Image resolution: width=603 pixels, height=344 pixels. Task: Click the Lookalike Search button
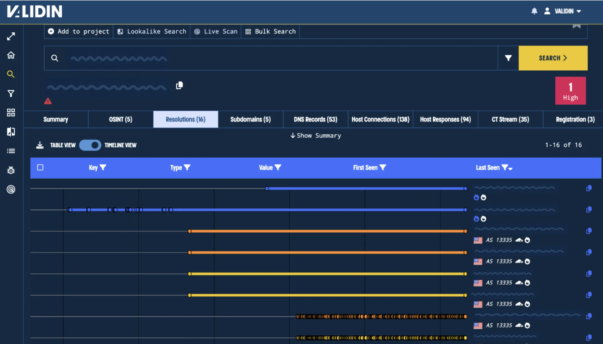tap(152, 31)
